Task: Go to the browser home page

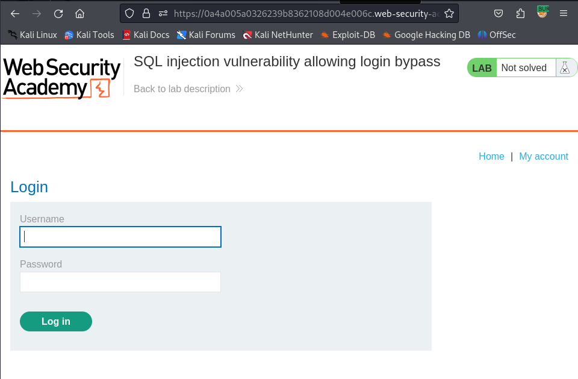Action: click(79, 13)
